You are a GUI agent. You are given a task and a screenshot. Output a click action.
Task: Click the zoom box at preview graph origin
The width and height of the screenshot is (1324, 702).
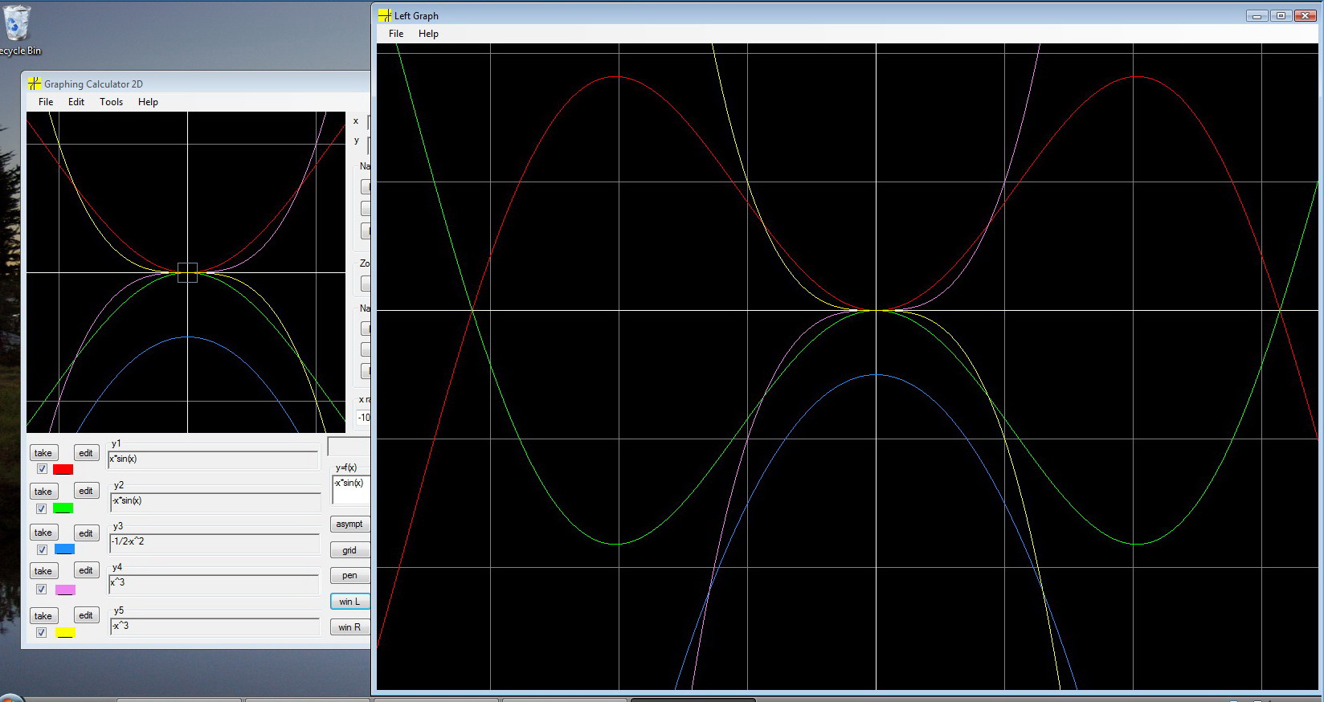187,272
